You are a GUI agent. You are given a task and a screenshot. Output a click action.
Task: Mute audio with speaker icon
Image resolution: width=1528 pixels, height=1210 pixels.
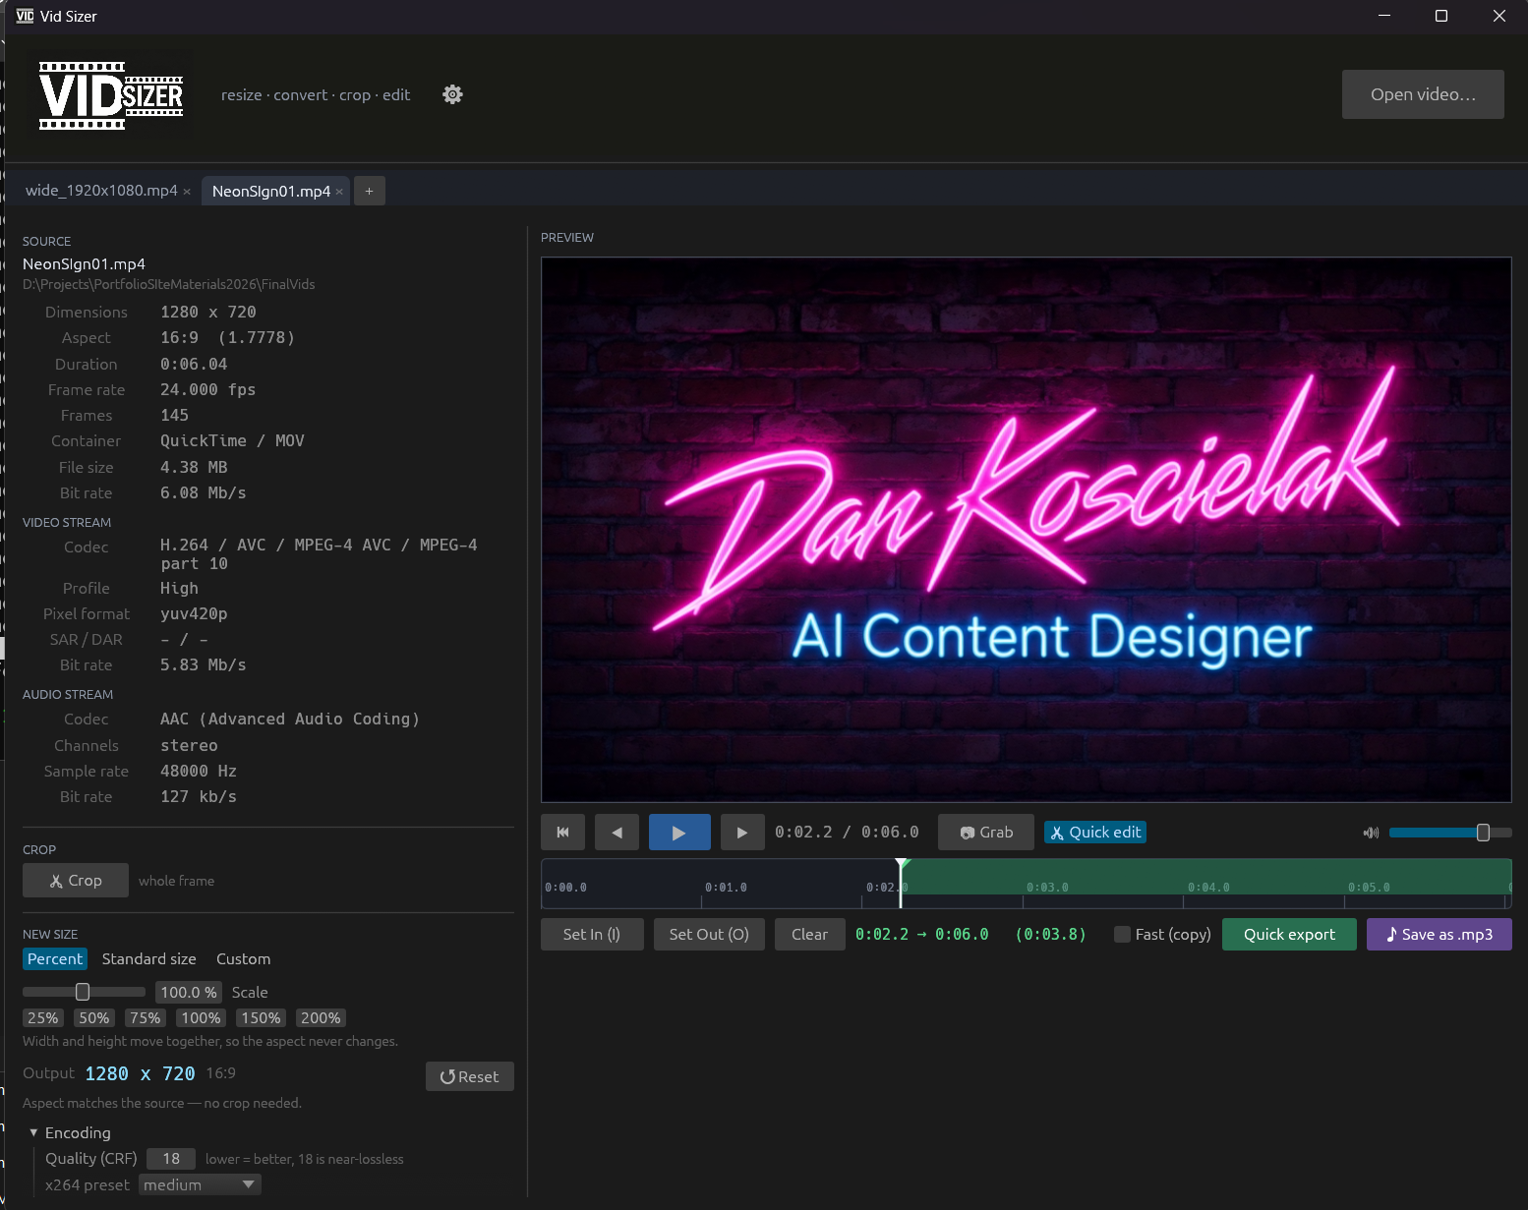click(x=1371, y=833)
